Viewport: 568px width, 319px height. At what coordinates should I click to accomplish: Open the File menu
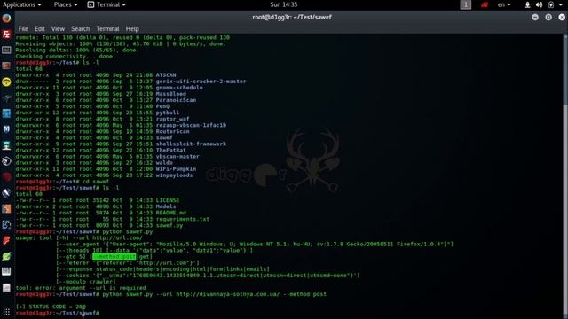click(x=23, y=29)
